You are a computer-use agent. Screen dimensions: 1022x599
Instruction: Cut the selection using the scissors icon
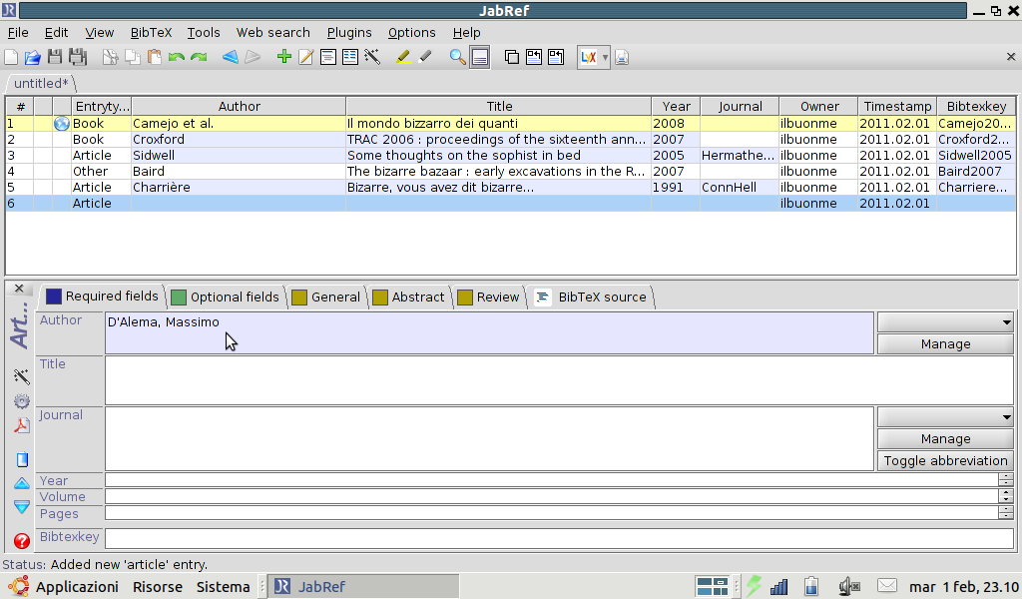coord(110,57)
